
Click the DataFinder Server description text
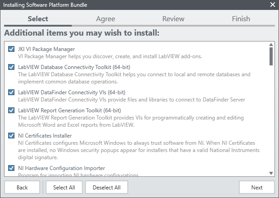pos(131,100)
